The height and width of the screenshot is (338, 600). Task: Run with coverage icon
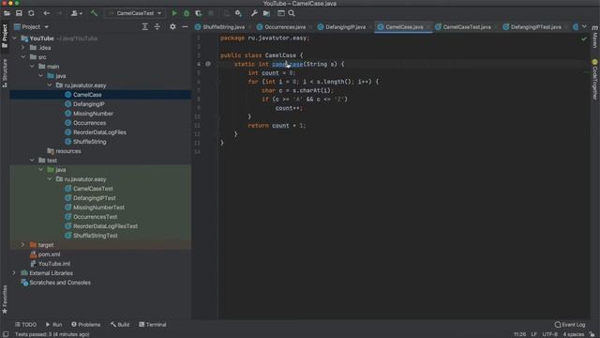(198, 13)
